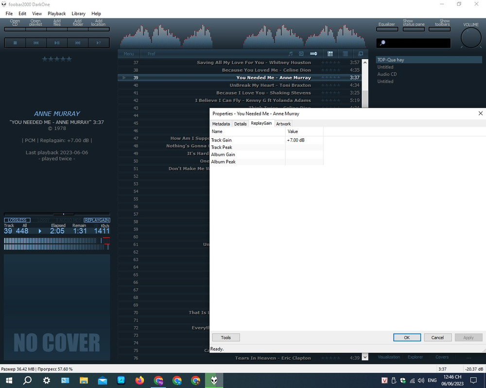
Task: Click the Add files toolbar button
Action: tap(57, 25)
